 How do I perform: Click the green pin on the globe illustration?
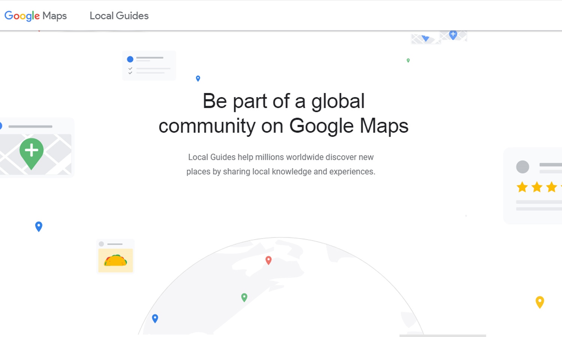point(244,297)
